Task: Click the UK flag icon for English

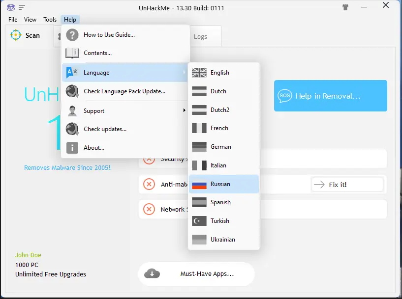Action: (x=199, y=73)
